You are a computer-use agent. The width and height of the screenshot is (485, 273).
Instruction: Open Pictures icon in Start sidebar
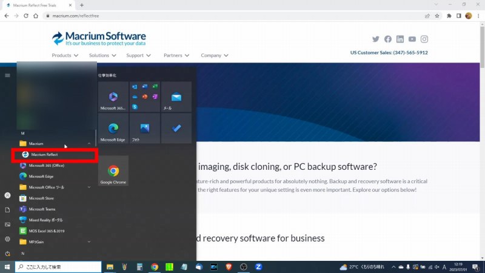click(x=7, y=224)
